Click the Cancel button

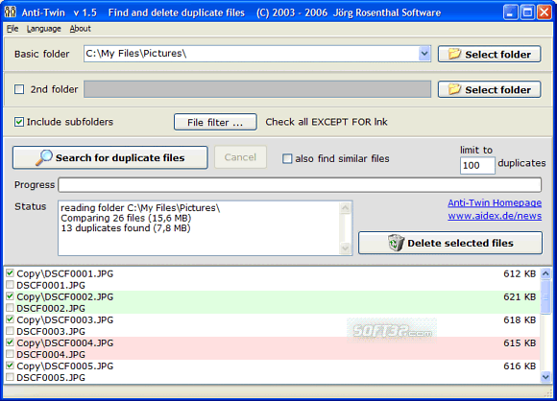240,157
